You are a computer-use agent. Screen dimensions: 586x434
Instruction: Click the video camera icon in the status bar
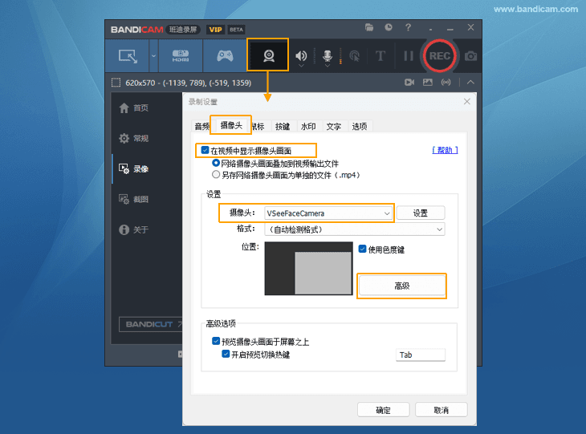pos(409,82)
